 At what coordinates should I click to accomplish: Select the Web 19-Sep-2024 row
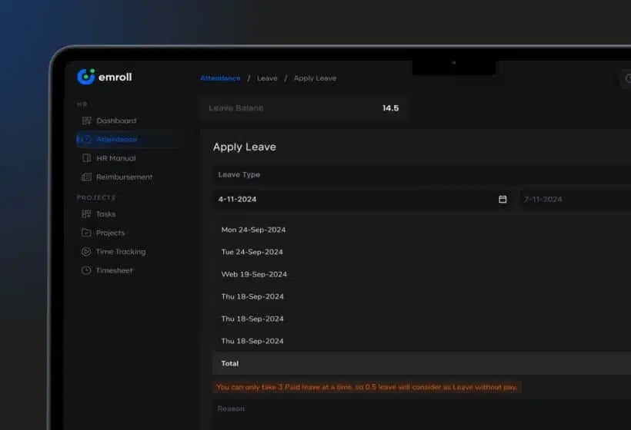(422, 274)
